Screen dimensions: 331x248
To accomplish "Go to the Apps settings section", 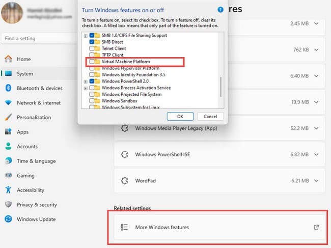I will [22, 132].
